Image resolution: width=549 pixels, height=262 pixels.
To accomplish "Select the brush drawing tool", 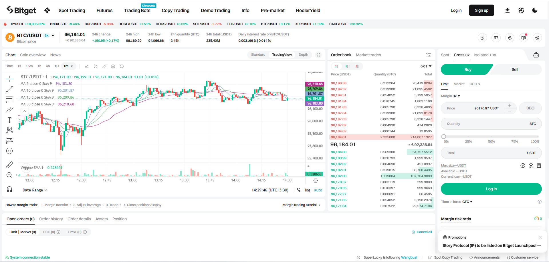I will coord(9,110).
